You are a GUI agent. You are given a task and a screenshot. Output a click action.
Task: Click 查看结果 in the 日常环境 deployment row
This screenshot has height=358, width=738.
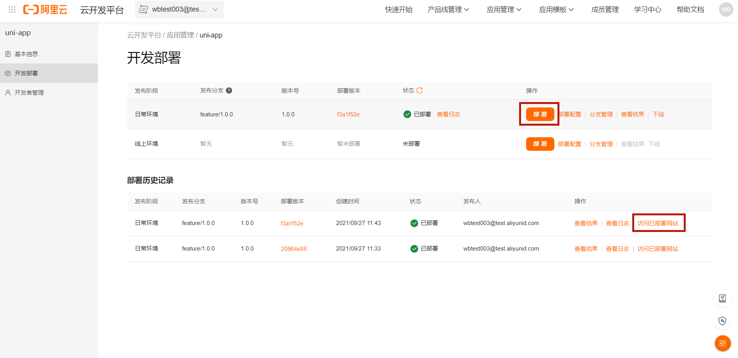pos(633,114)
